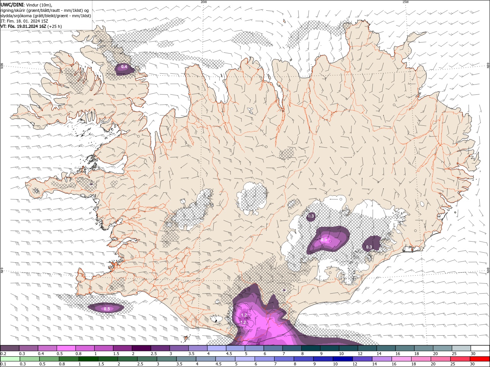Click the '15W' longitude label
The width and height of the screenshot is (490, 367).
click(x=405, y=2)
